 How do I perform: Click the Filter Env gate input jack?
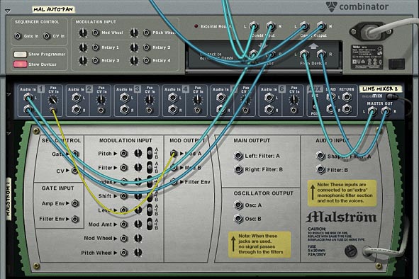[x=75, y=219]
